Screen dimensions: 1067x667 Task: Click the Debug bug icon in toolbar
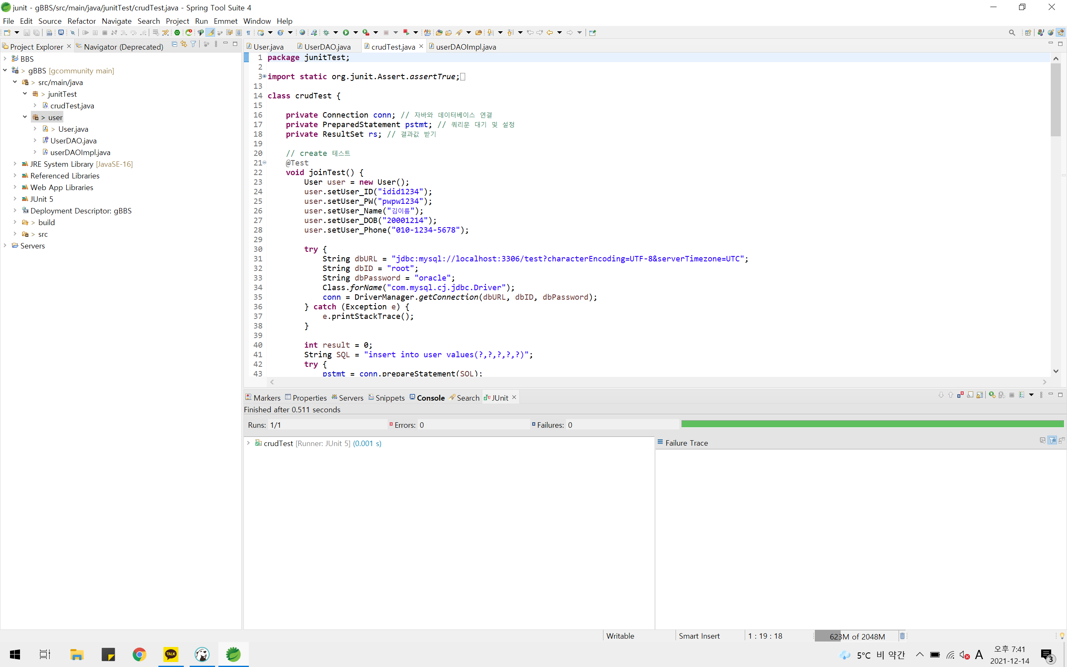(326, 33)
